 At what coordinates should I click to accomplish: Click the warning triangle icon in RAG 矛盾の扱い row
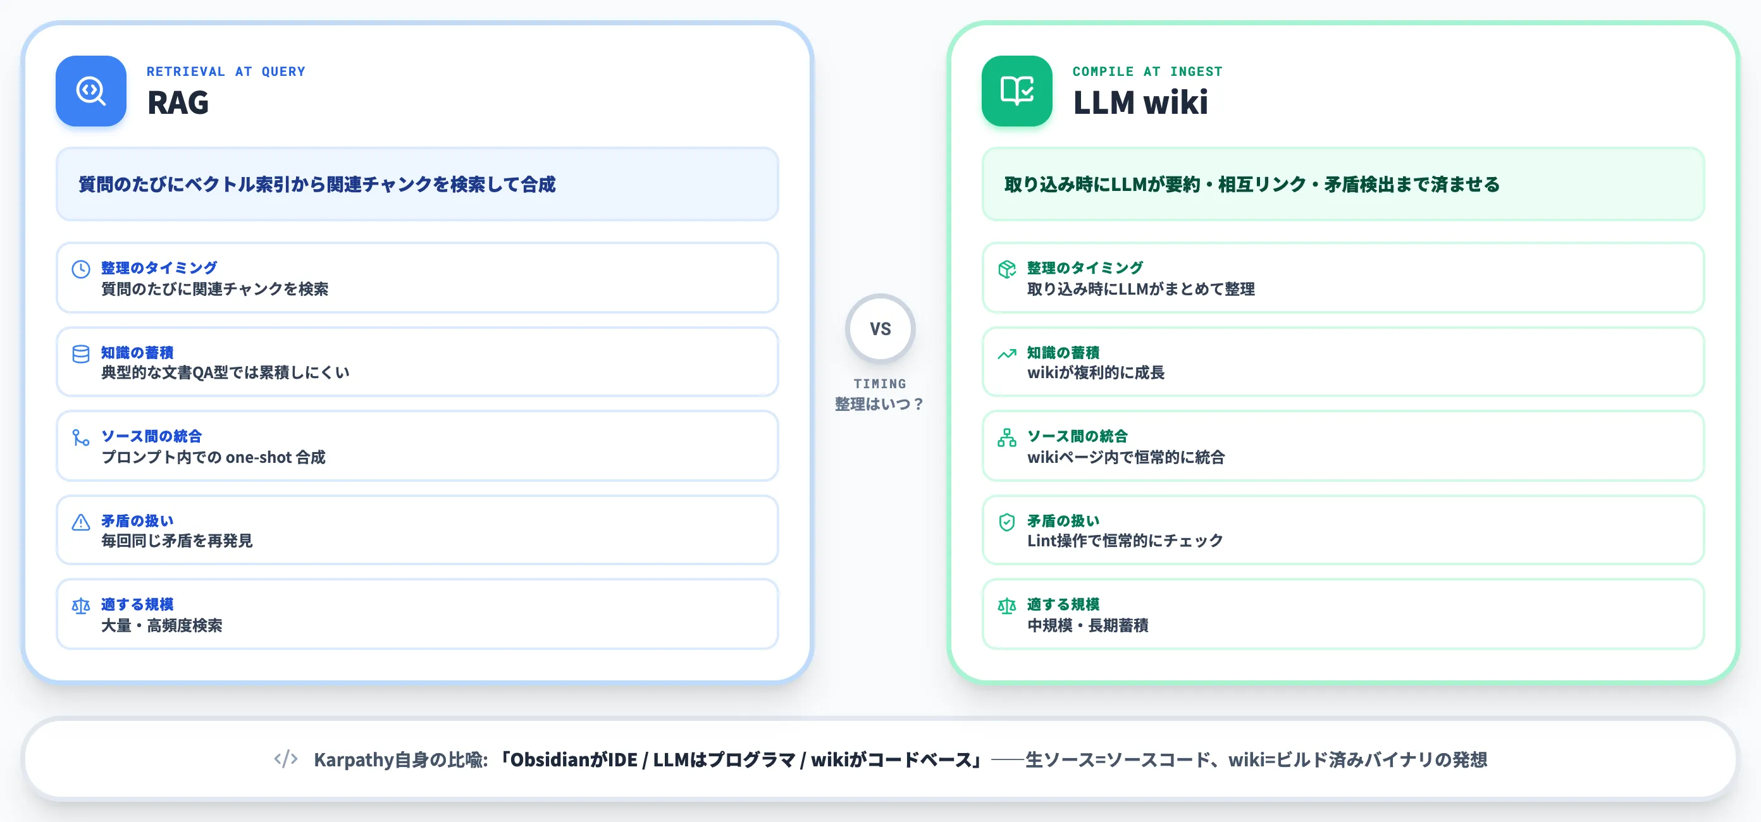(81, 522)
